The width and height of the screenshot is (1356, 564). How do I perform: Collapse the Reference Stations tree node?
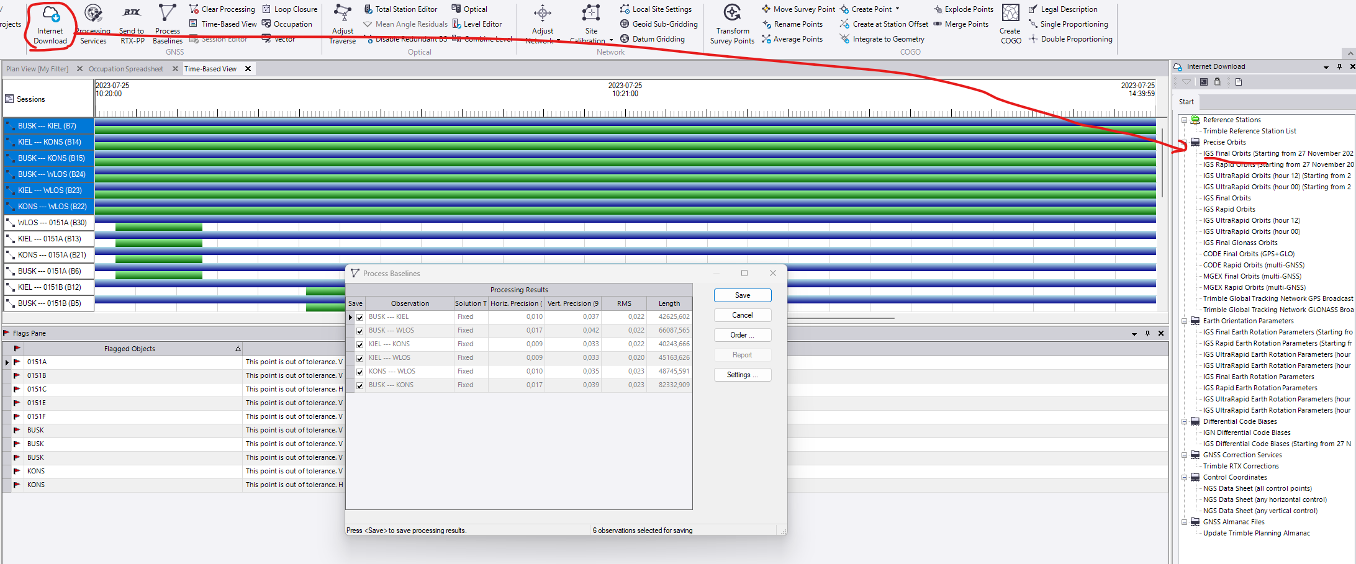pos(1185,120)
